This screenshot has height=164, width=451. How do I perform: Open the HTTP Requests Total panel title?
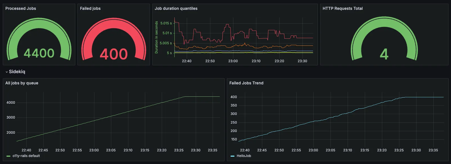click(343, 8)
